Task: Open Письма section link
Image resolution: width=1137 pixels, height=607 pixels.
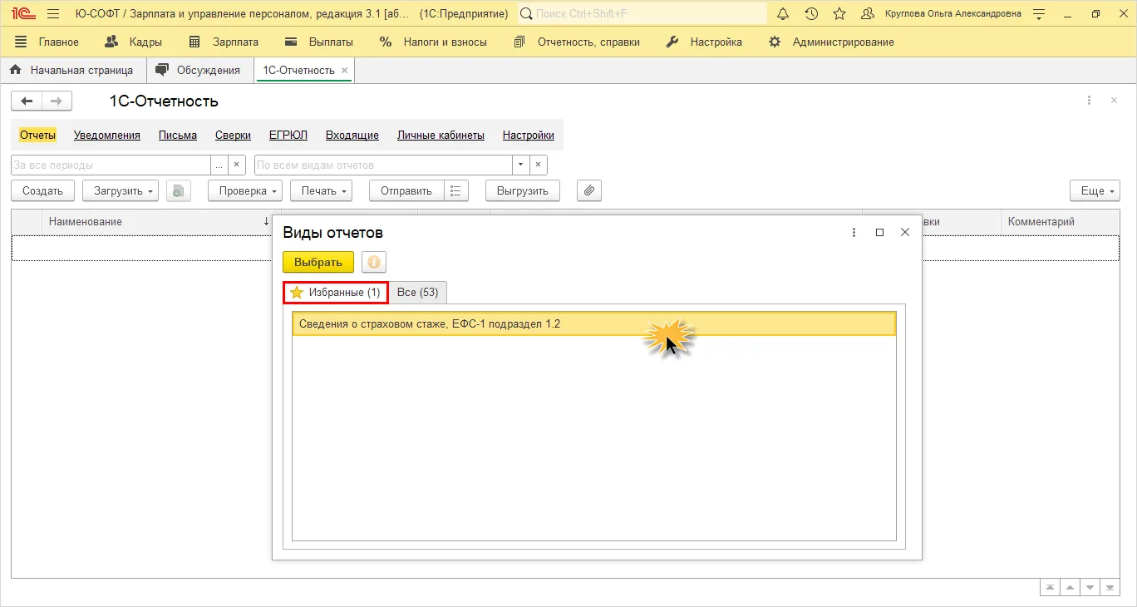Action: pos(178,135)
